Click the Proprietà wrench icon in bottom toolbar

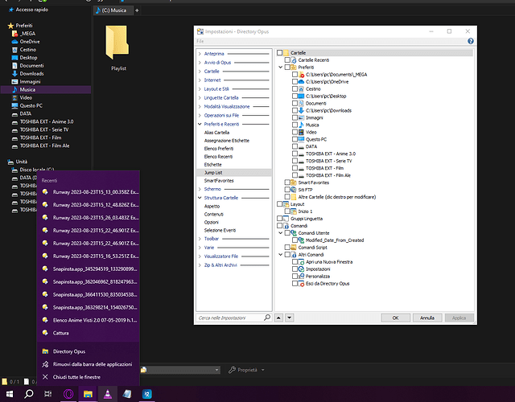click(233, 370)
